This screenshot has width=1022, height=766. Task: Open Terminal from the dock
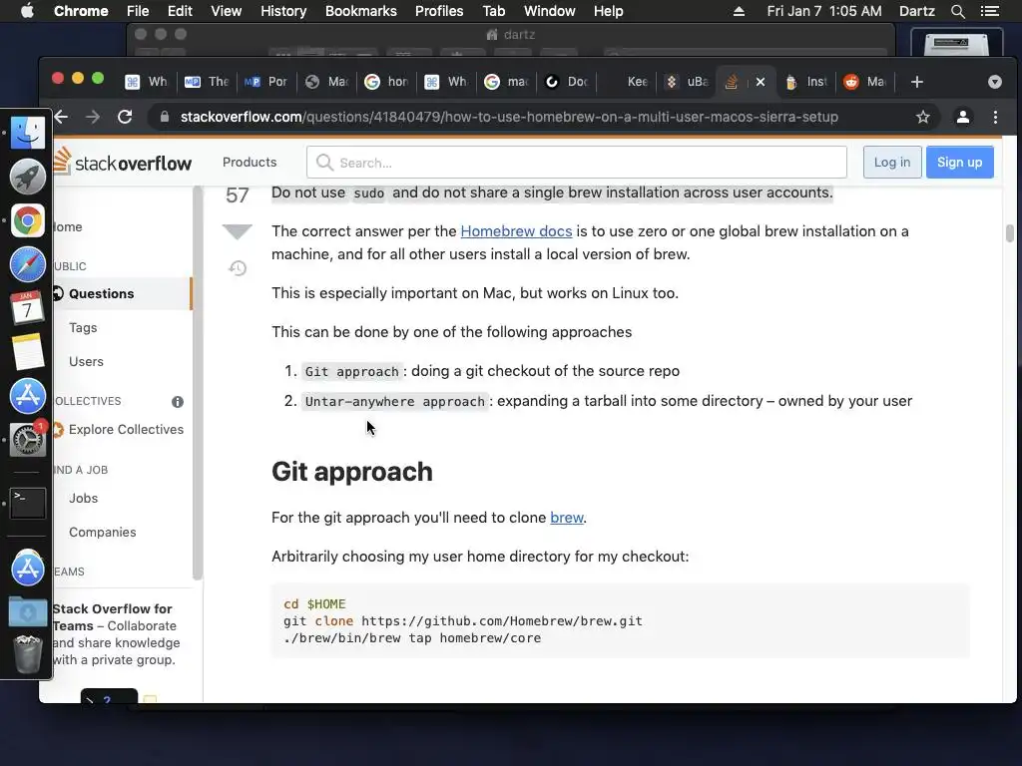coord(27,503)
